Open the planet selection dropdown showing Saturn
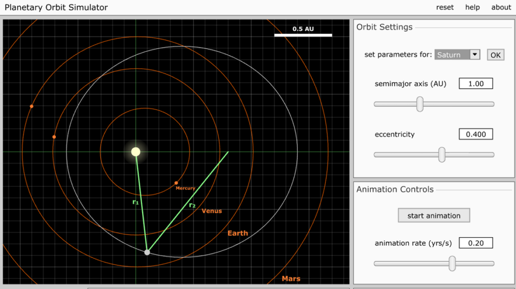 click(x=457, y=54)
